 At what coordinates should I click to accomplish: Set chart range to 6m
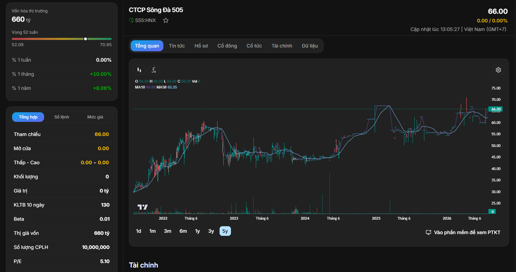(183, 231)
